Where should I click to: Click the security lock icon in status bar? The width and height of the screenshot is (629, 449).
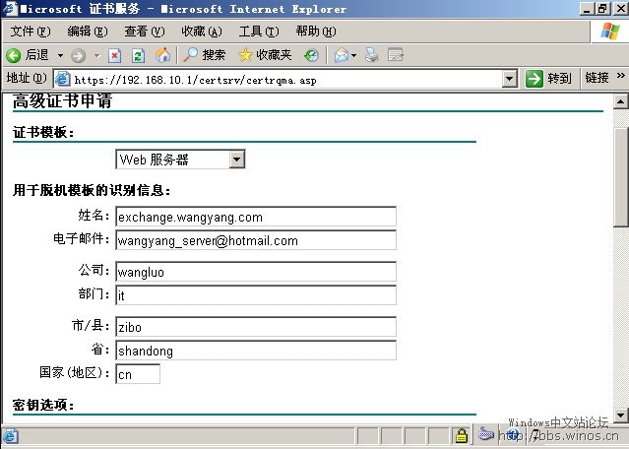461,435
